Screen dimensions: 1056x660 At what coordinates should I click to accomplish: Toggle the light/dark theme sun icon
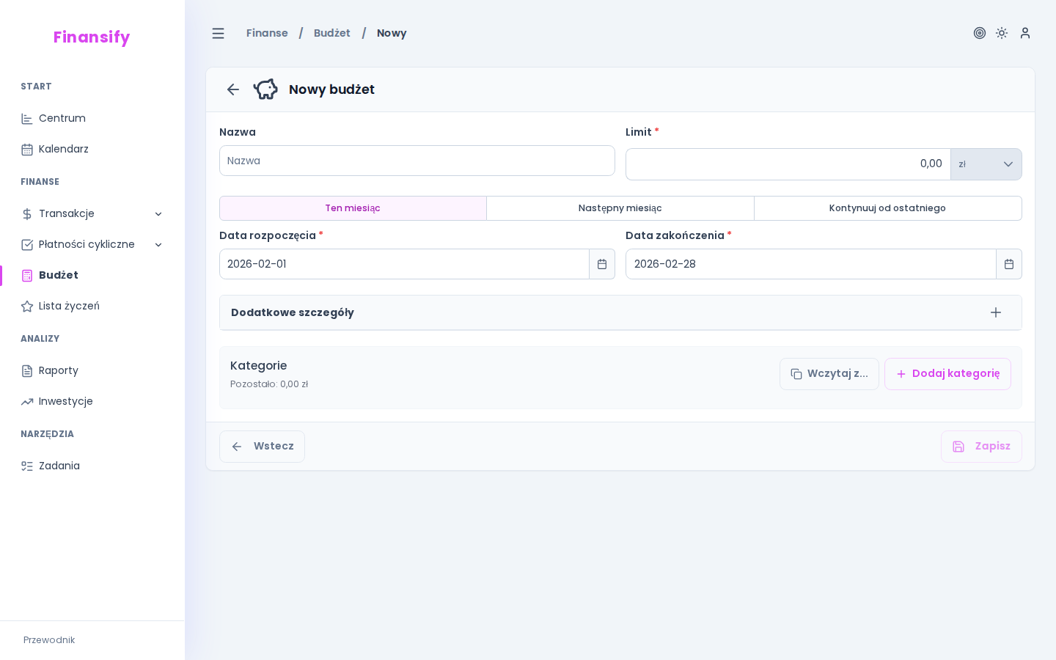[1002, 33]
